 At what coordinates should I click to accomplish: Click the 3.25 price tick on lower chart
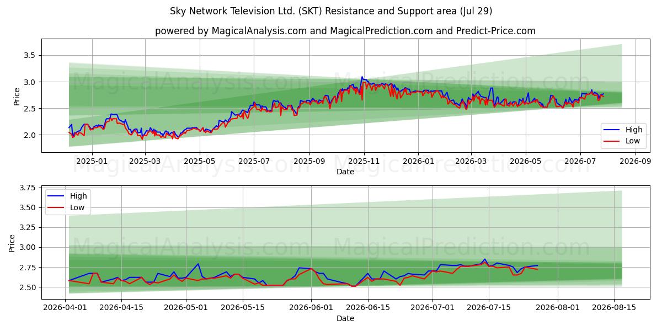pyautogui.click(x=28, y=228)
